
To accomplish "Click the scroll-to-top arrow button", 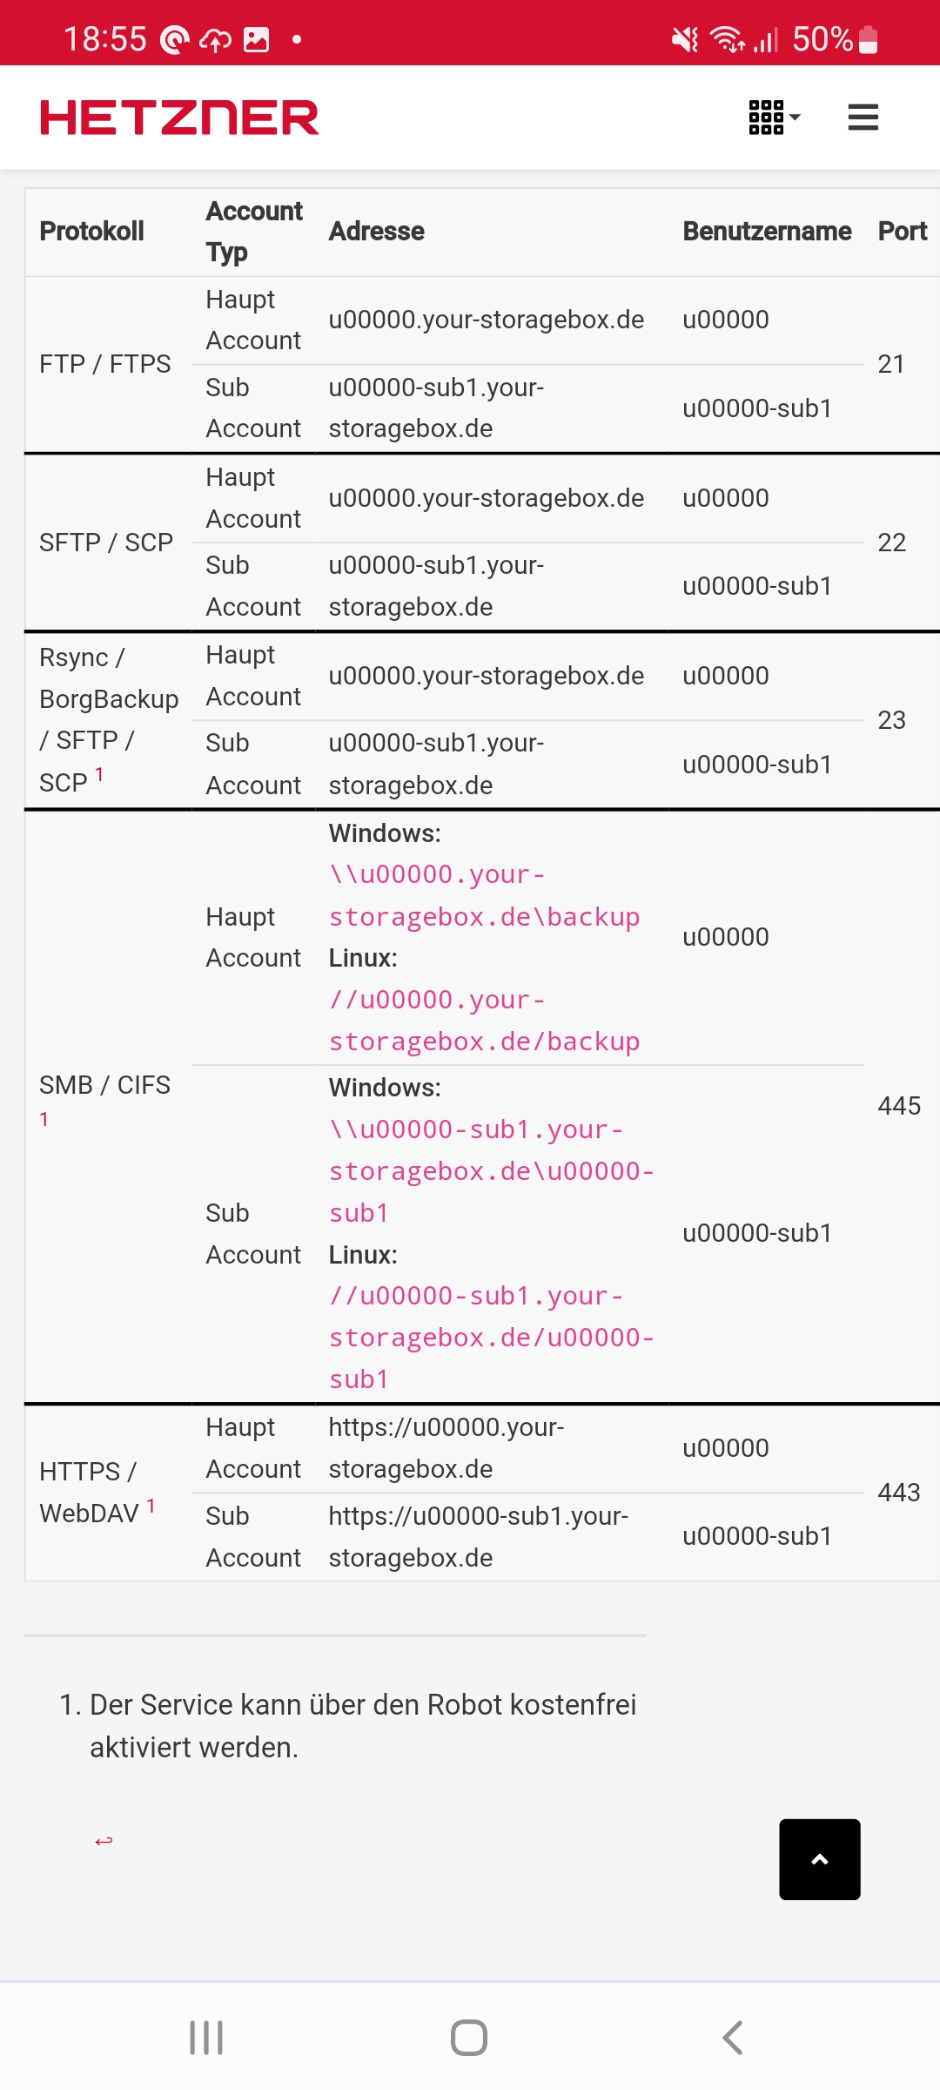I will 818,1859.
